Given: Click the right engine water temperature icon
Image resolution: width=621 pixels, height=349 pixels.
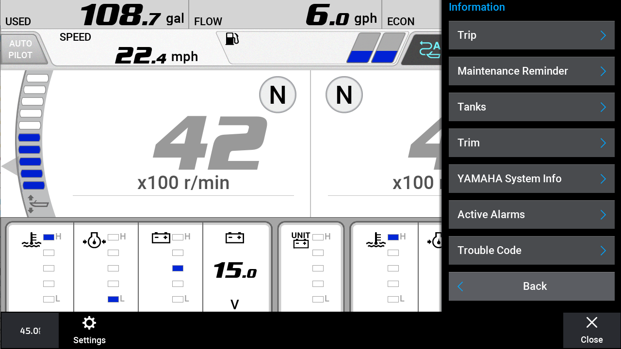Looking at the screenshot, I should pos(376,239).
